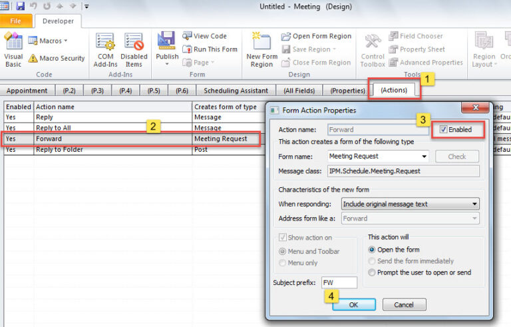Screen dimensions: 511x327
Task: Switch to the Appointment page tab
Action: [x=27, y=91]
